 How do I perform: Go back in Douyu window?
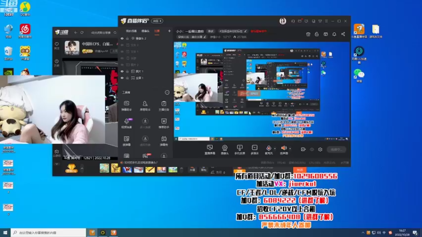(x=75, y=33)
